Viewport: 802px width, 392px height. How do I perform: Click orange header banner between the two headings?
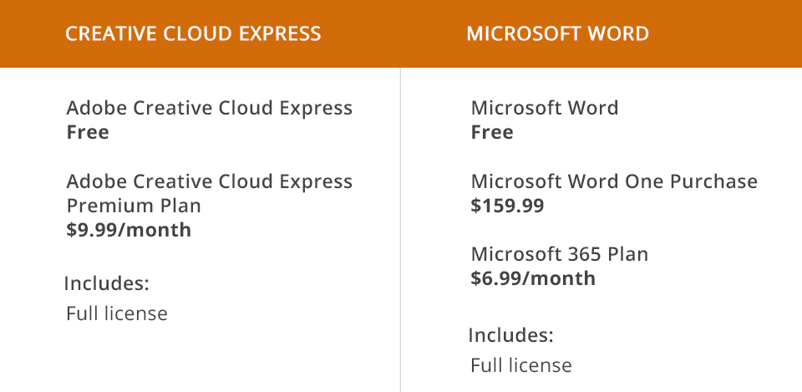tap(393, 34)
